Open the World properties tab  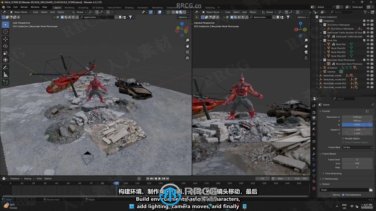pyautogui.click(x=314, y=135)
